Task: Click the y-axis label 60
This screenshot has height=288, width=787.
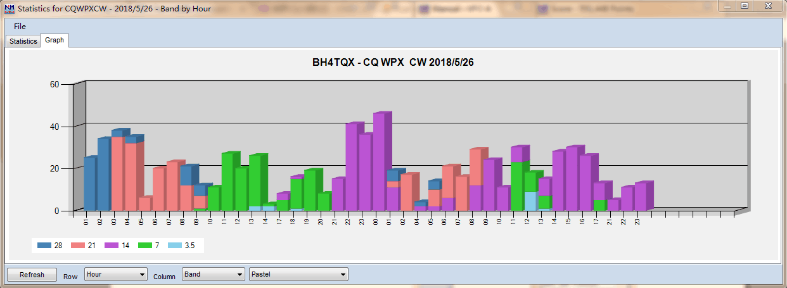Action: pos(54,84)
